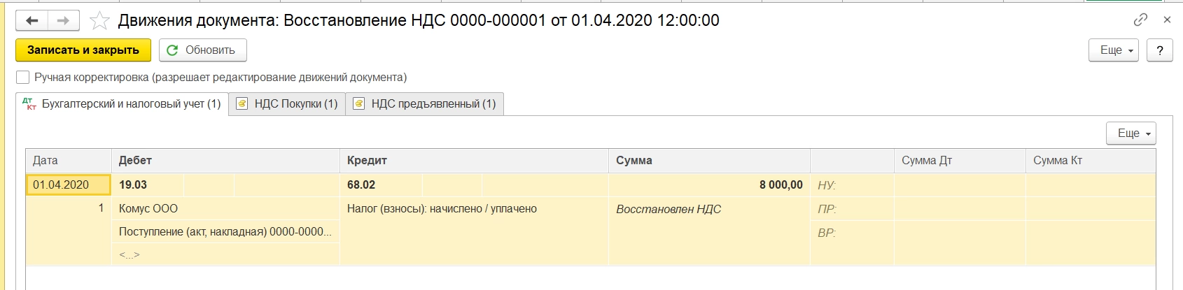Open the table's Еще dropdown menu
This screenshot has height=290, width=1183.
1130,133
